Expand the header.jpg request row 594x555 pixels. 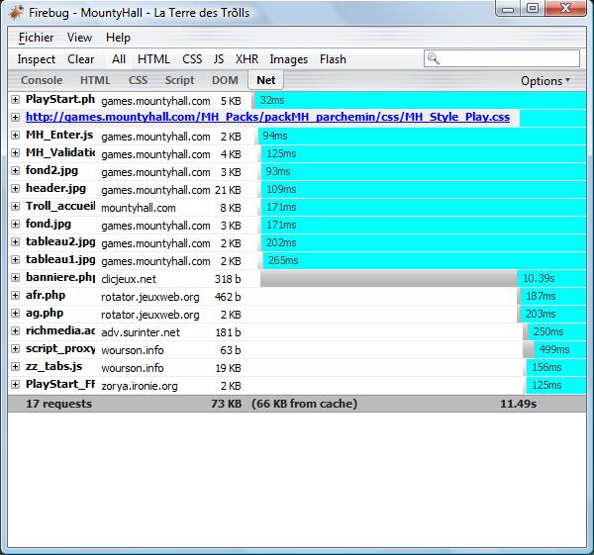pyautogui.click(x=16, y=189)
